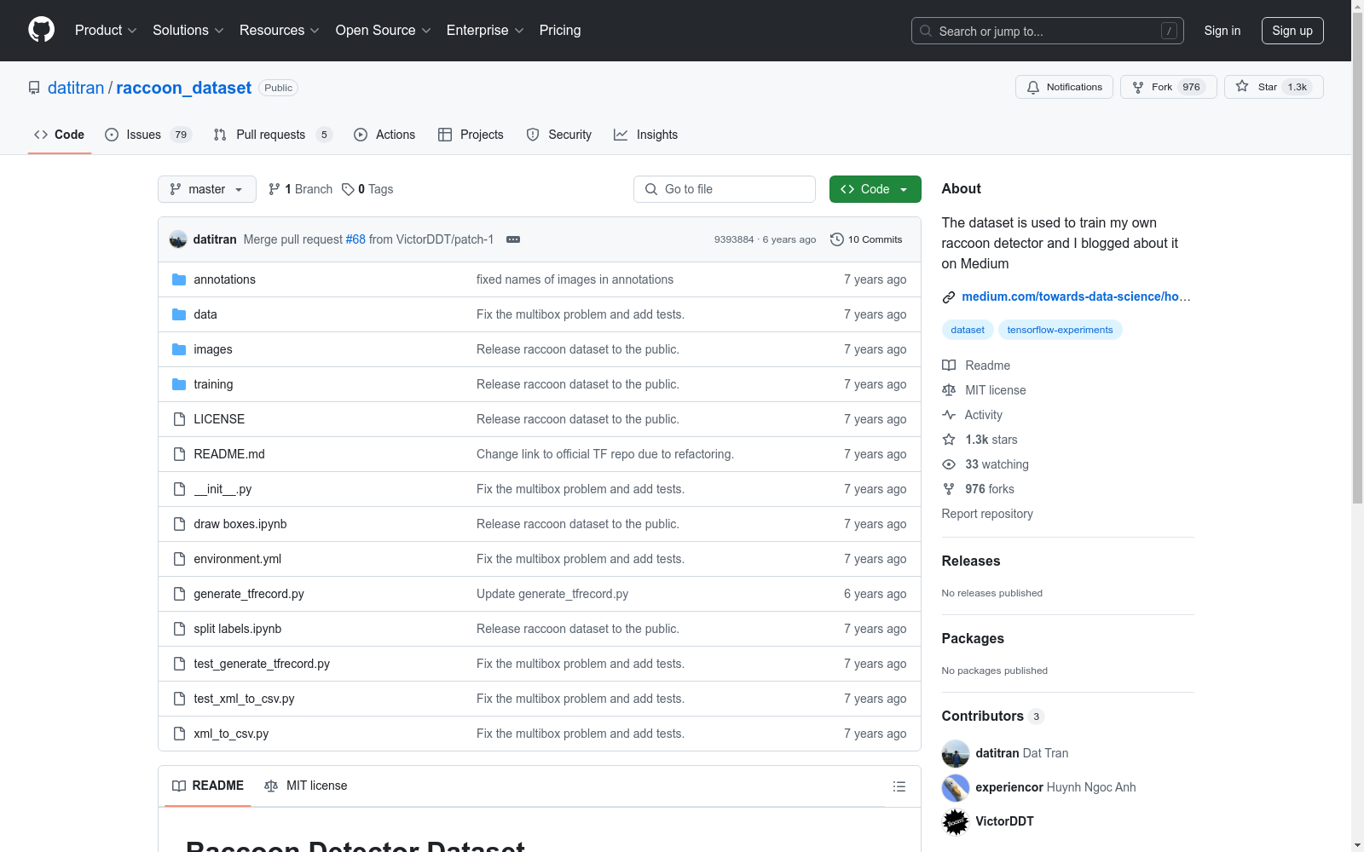Open the draw boxes.ipynb notebook

[240, 524]
